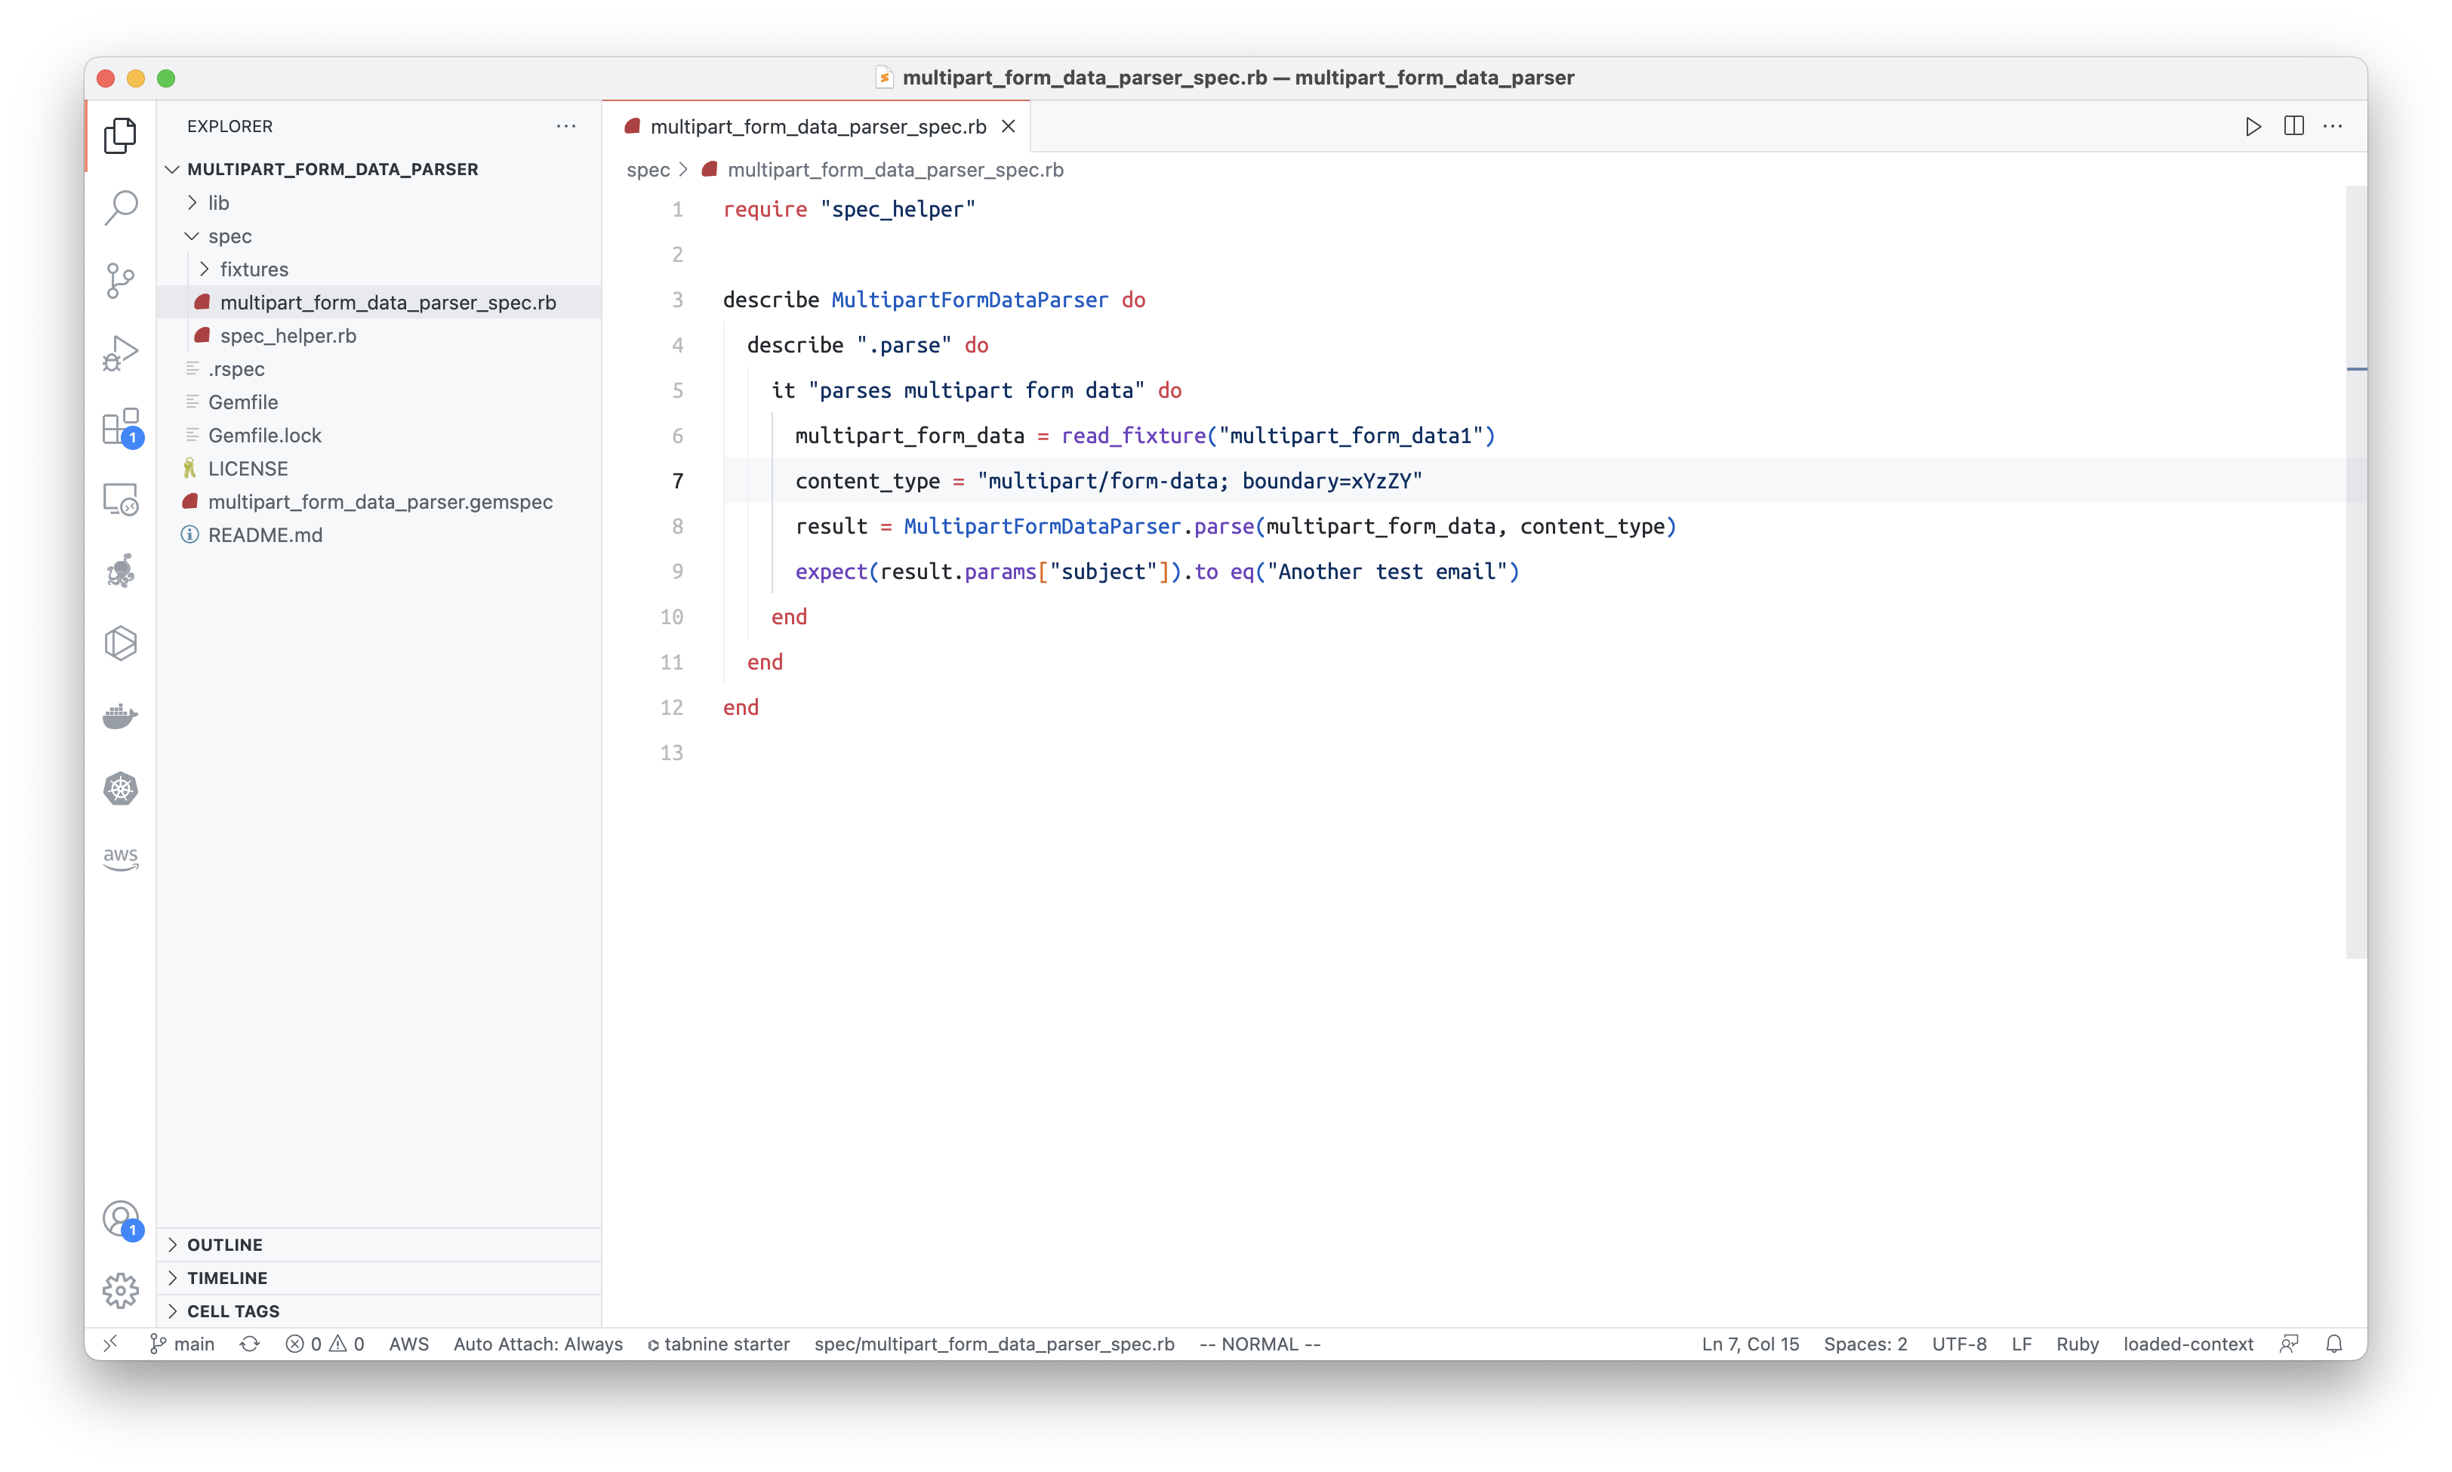The image size is (2452, 1472).
Task: Open the AWS Toolkit sidebar icon
Action: pos(120,859)
